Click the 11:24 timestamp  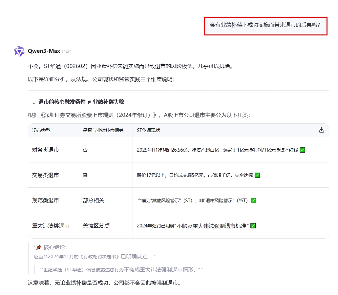tap(67, 52)
